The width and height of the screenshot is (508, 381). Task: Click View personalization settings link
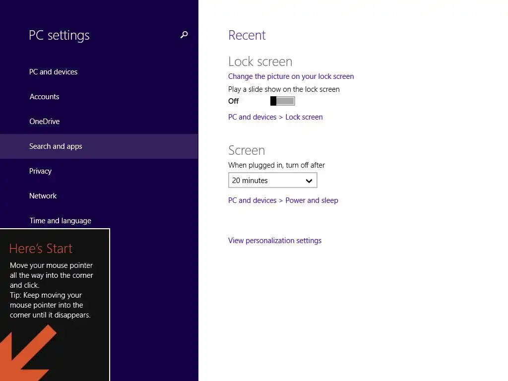(274, 241)
